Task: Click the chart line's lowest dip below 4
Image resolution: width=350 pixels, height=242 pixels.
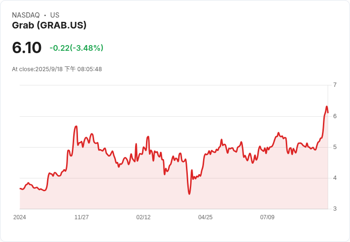Action: [189, 194]
